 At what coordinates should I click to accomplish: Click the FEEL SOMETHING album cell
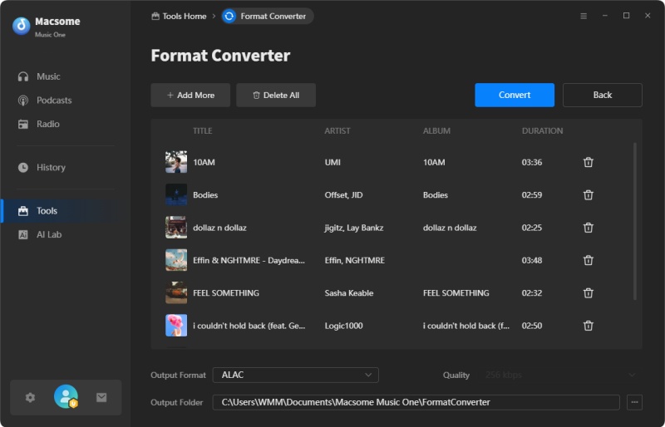(456, 292)
